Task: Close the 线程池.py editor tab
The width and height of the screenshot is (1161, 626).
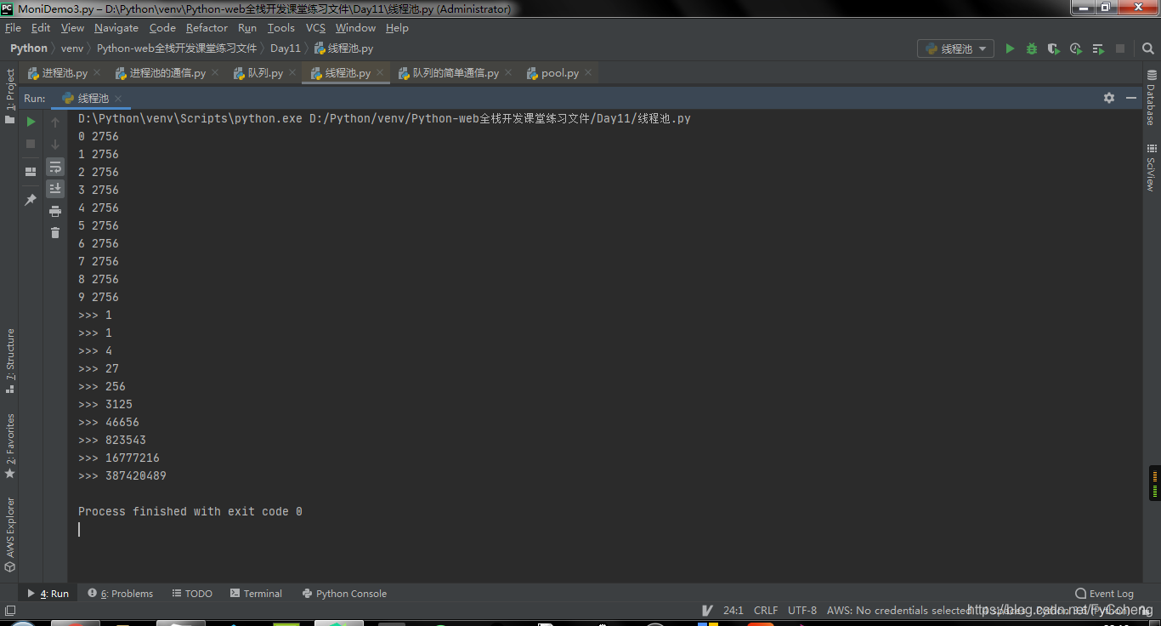Action: pyautogui.click(x=380, y=73)
